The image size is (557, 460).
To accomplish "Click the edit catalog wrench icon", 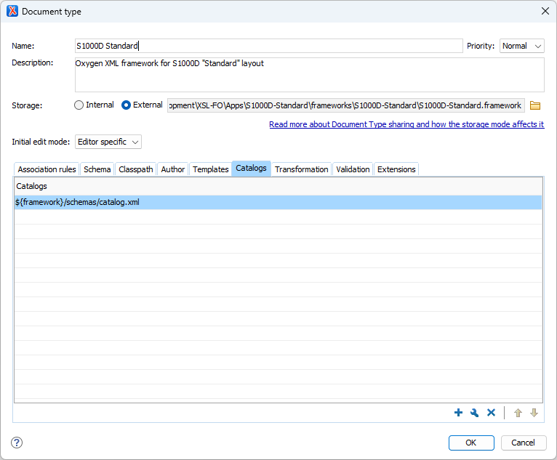I will 474,413.
